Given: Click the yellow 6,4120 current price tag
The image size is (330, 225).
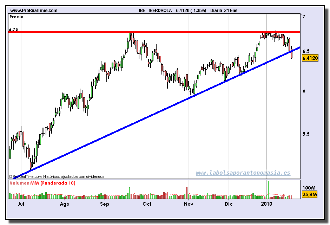Looking at the screenshot, I should tap(310, 58).
